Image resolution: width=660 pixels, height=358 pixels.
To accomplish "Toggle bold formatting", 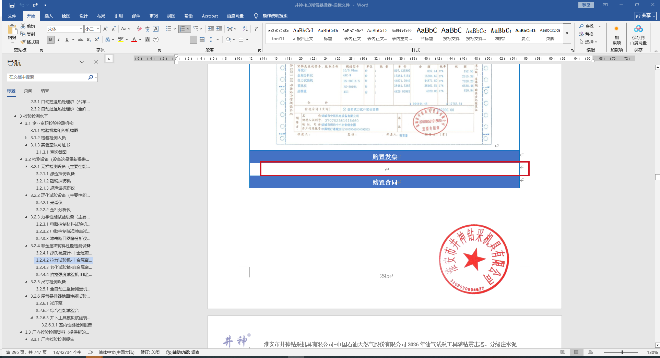I will point(50,39).
